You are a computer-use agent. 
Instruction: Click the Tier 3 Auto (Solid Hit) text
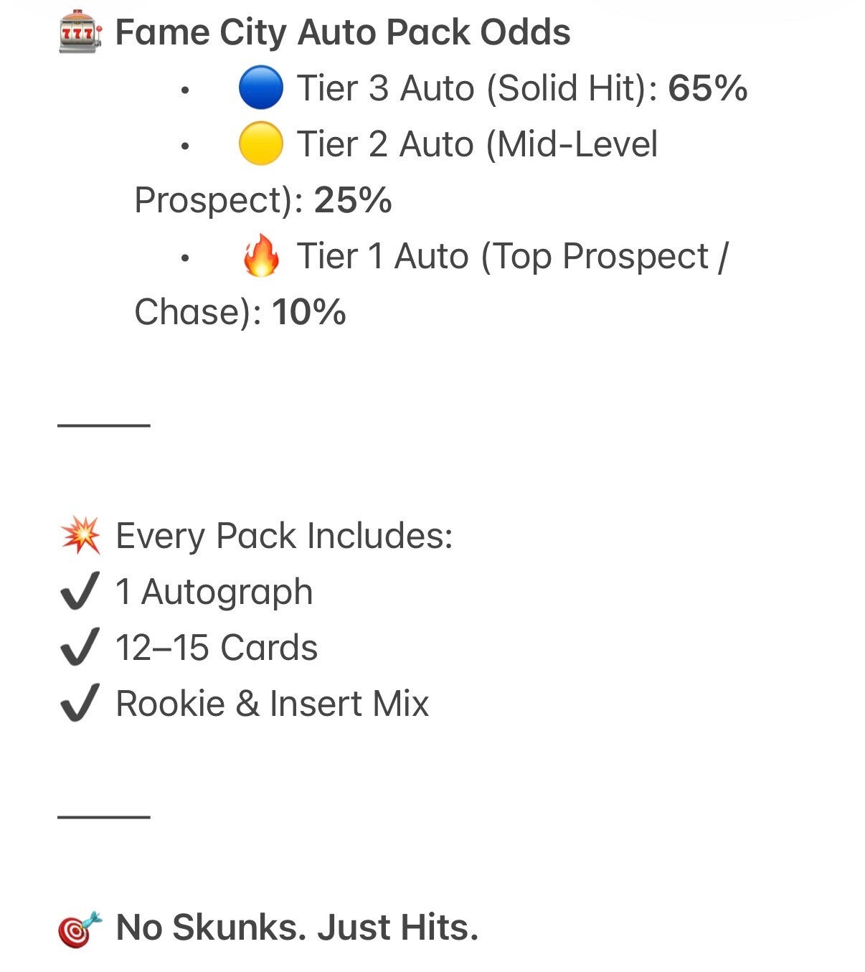tap(477, 88)
